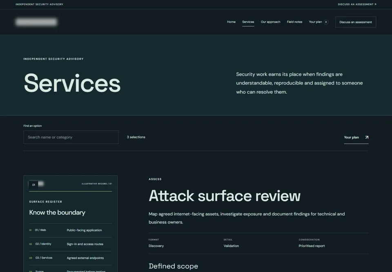The height and width of the screenshot is (272, 392).
Task: Select the Services nav item
Action: click(x=248, y=22)
